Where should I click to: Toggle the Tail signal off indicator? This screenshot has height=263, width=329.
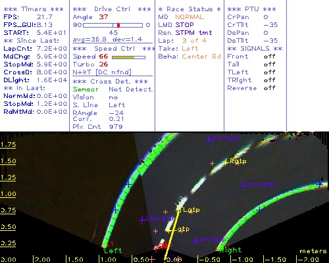pyautogui.click(x=270, y=64)
